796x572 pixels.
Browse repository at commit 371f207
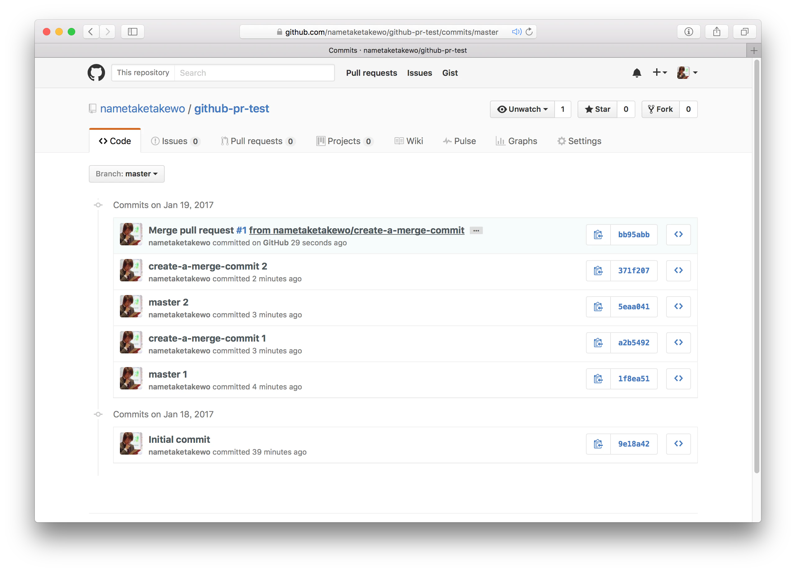[x=679, y=271]
